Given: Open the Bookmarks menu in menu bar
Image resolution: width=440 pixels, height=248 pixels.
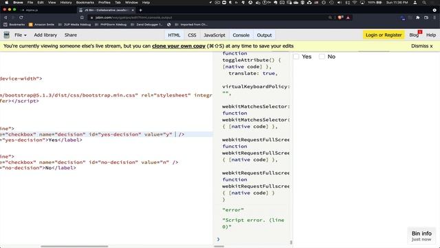Looking at the screenshot, I should pyautogui.click(x=85, y=3).
